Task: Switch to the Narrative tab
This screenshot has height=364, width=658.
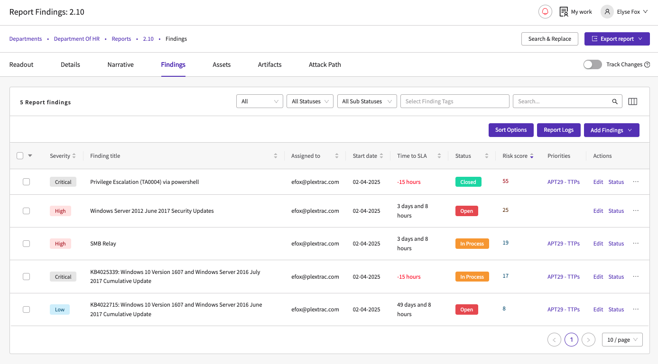Action: 120,64
